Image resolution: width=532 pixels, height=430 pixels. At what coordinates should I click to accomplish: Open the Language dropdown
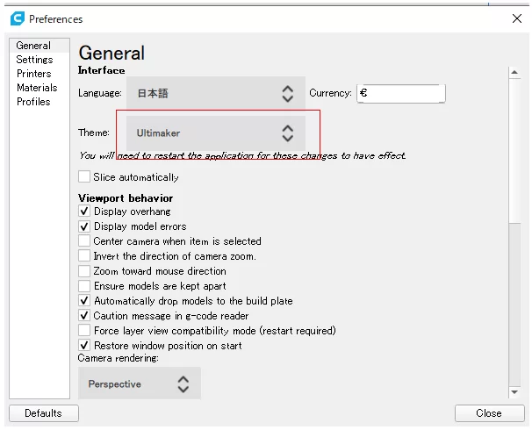click(216, 93)
